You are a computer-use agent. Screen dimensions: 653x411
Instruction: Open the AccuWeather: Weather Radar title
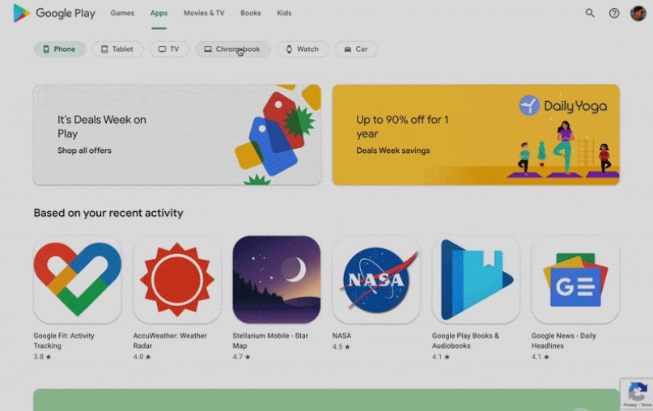pos(170,341)
